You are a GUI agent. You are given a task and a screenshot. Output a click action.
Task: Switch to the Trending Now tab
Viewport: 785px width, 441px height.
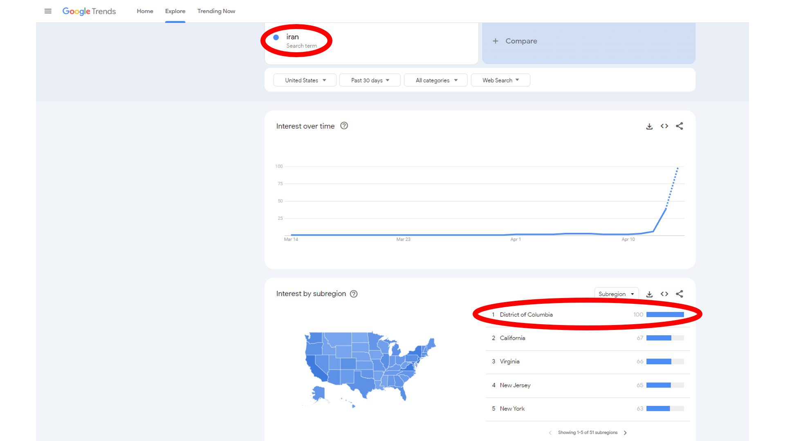216,11
